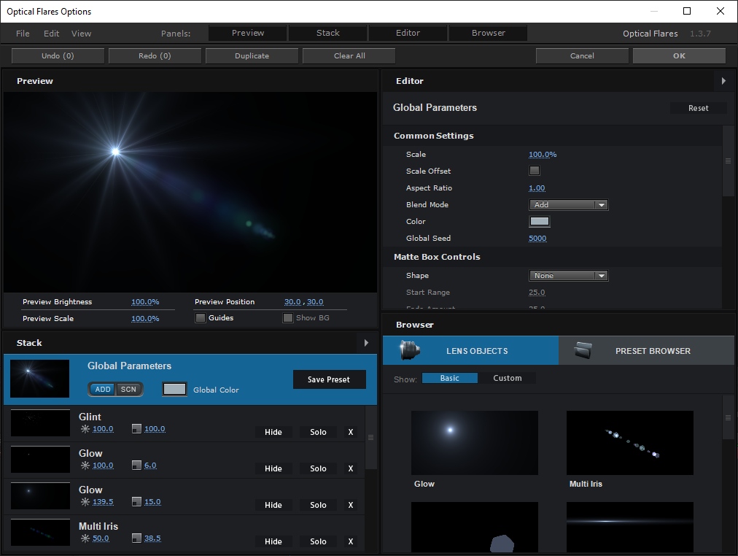Click Save Preset in the Stack
738x556 pixels.
coord(329,379)
